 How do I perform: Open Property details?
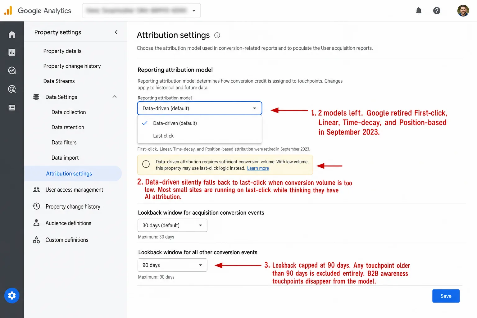tap(62, 51)
